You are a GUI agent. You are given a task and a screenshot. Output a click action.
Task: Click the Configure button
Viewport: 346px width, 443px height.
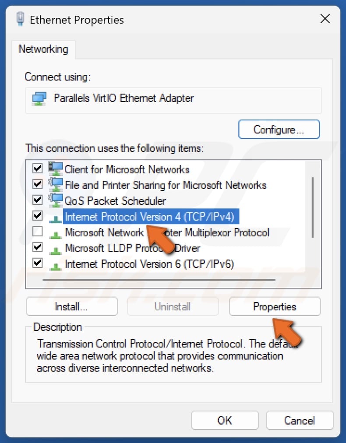coord(279,129)
